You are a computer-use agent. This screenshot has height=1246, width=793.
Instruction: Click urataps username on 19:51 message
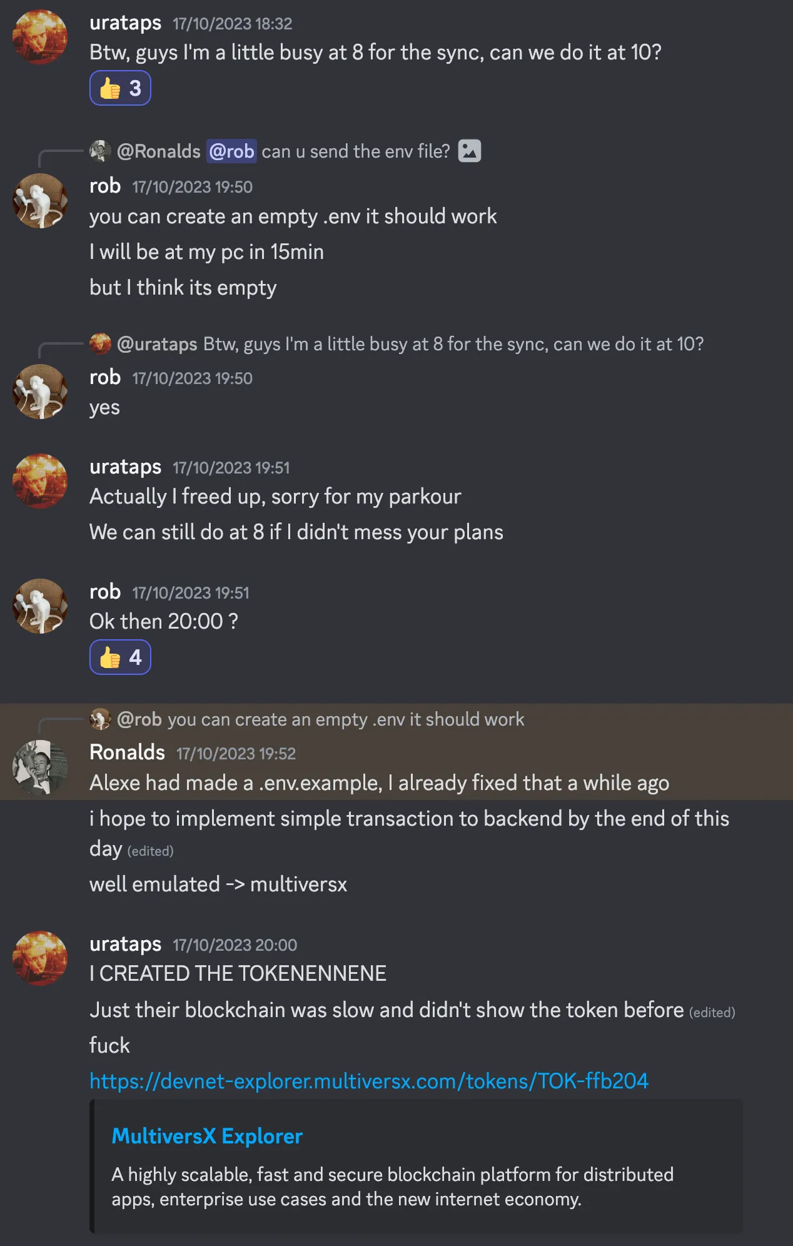point(125,467)
